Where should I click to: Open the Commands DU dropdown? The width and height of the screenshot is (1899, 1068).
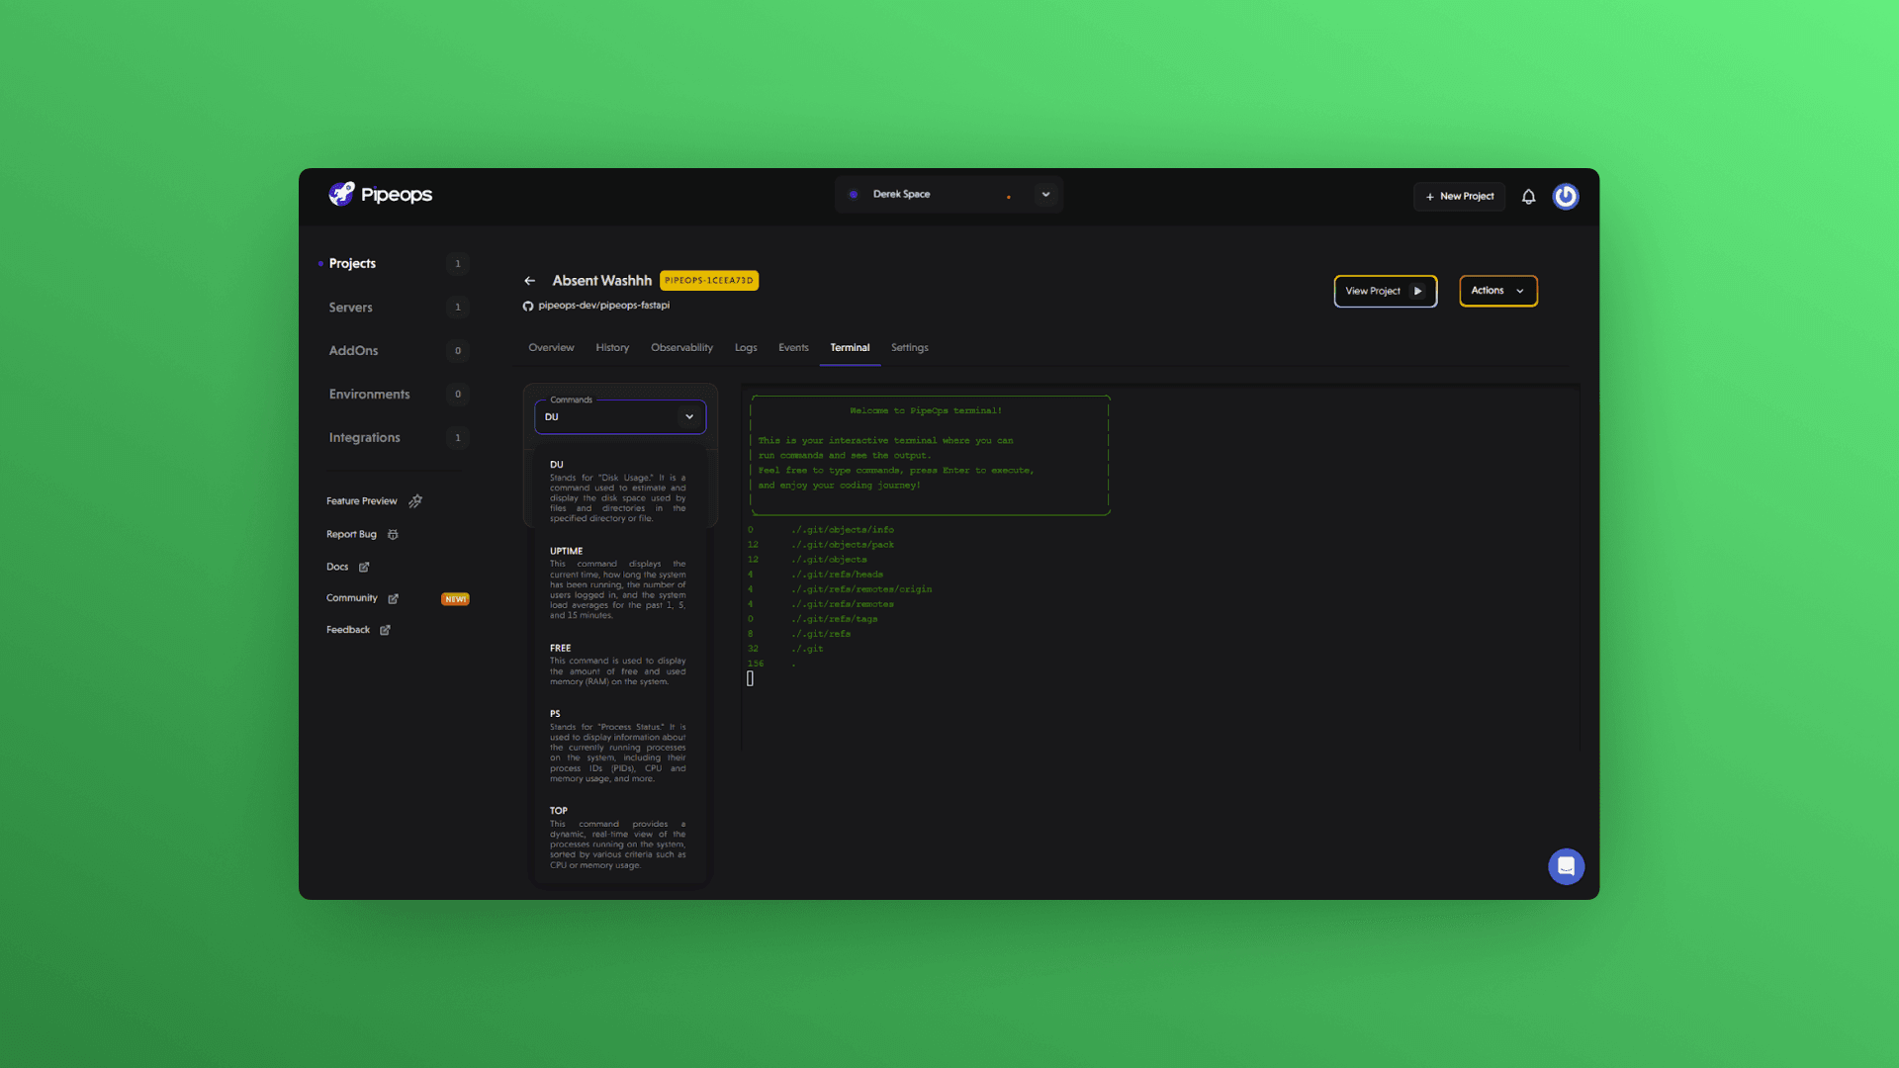pyautogui.click(x=620, y=416)
